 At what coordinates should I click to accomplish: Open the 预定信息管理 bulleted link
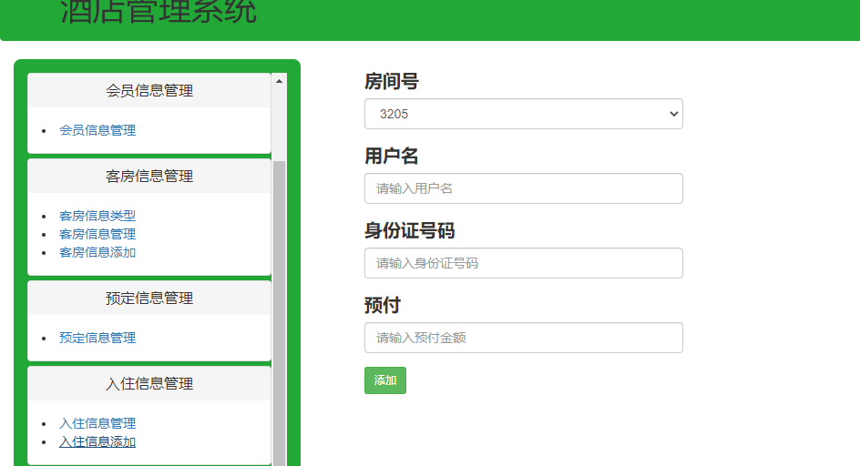tap(97, 338)
